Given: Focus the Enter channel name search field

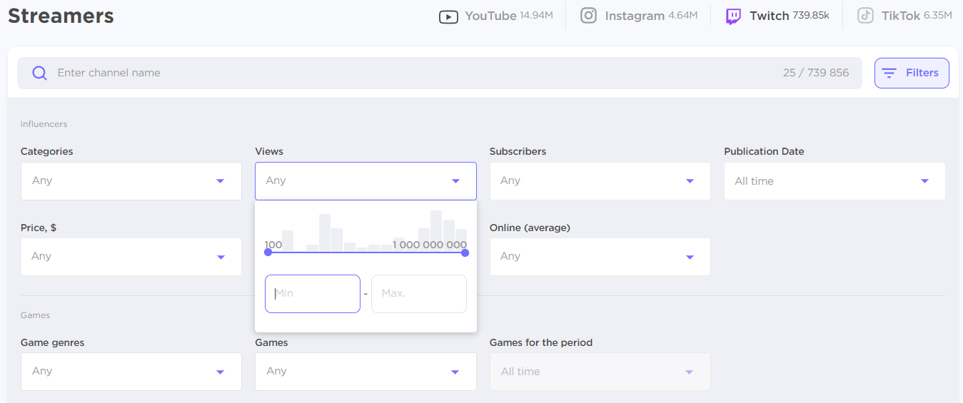Looking at the screenshot, I should tap(440, 73).
